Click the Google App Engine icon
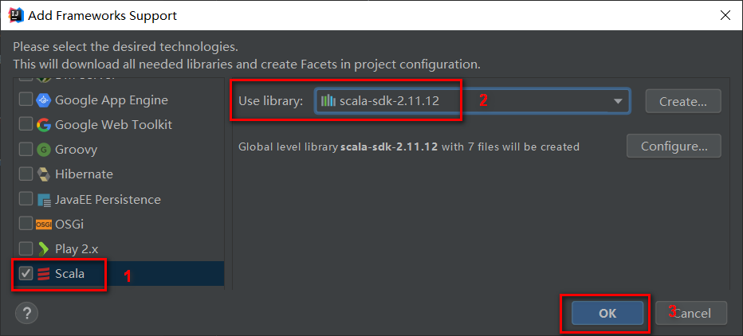Image resolution: width=743 pixels, height=336 pixels. pos(43,100)
